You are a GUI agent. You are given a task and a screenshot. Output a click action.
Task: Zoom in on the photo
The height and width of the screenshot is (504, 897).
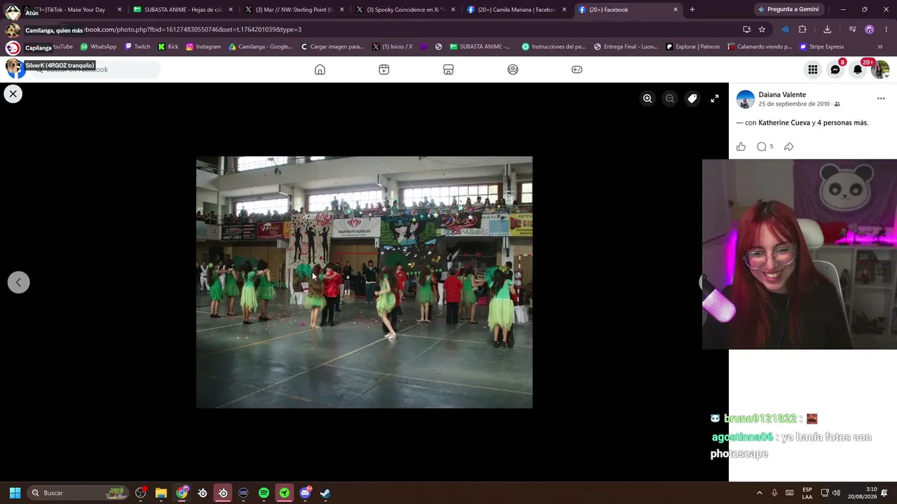[x=648, y=99]
